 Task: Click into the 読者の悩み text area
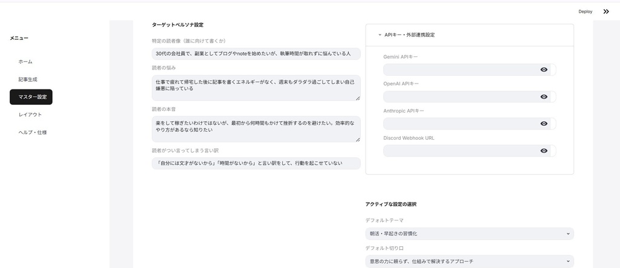(256, 88)
